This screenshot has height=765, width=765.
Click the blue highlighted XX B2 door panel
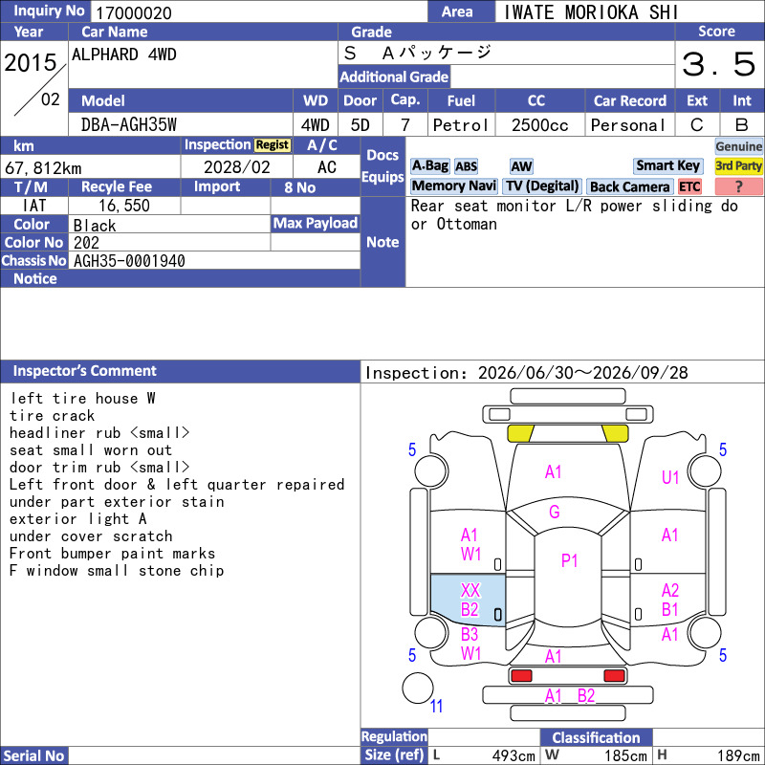(x=468, y=600)
